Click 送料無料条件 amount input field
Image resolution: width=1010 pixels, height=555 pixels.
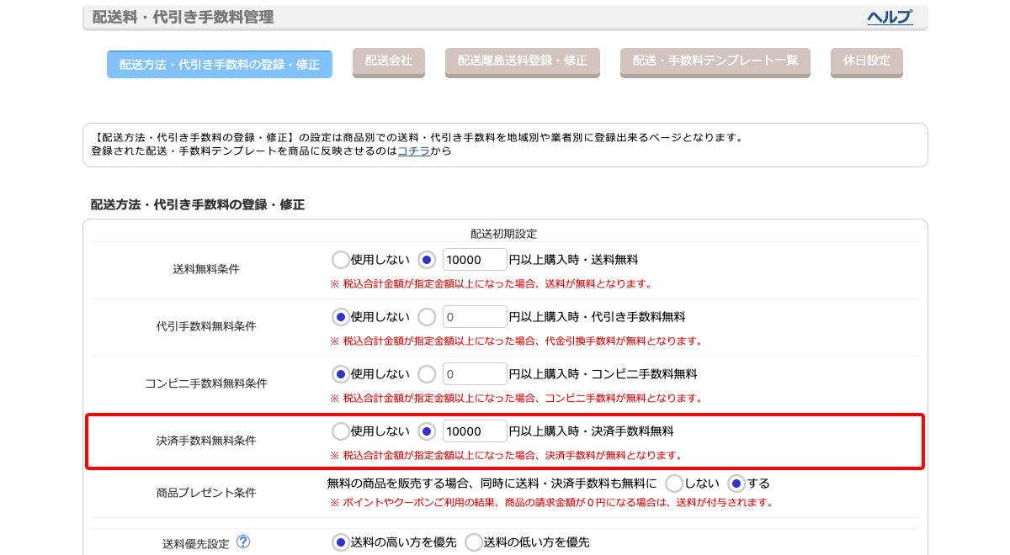[x=474, y=260]
